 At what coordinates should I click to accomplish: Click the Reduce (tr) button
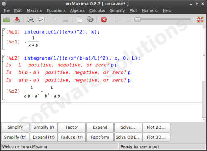pyautogui.click(x=72, y=137)
